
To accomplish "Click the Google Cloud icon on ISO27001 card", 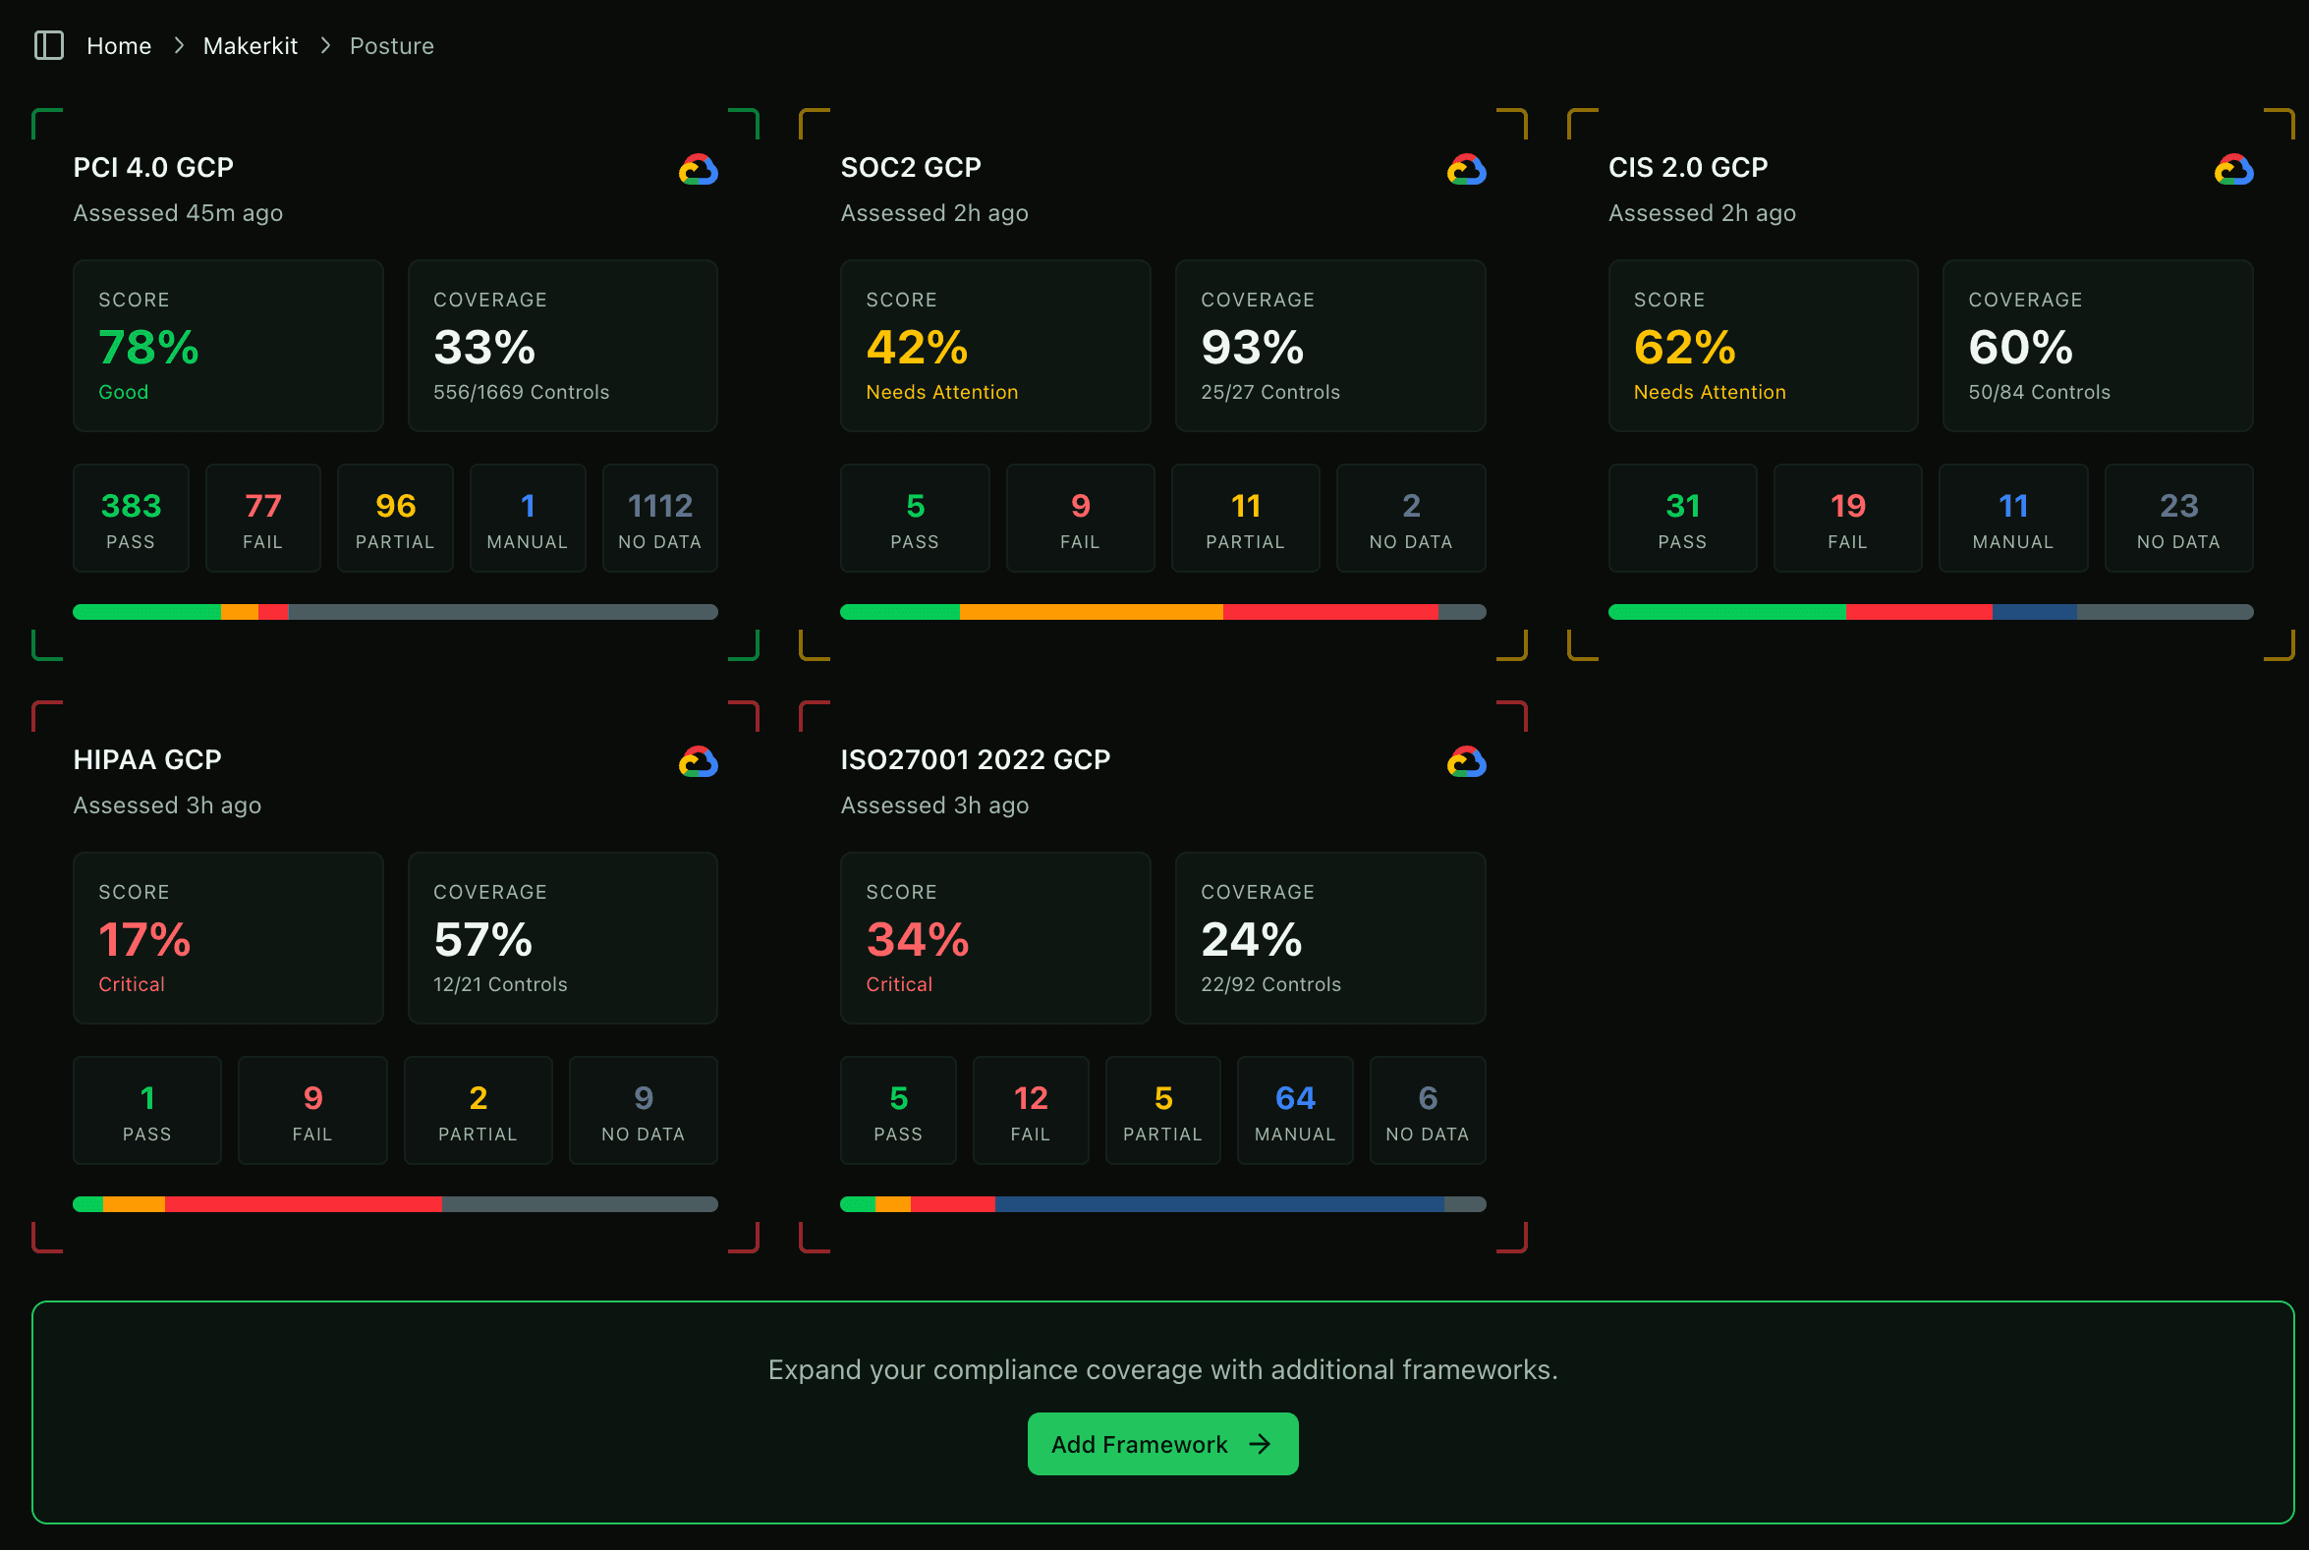I will tap(1468, 761).
